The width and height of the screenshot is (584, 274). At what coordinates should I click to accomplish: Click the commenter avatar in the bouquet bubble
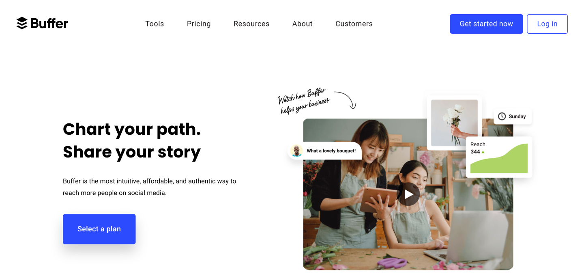click(297, 151)
